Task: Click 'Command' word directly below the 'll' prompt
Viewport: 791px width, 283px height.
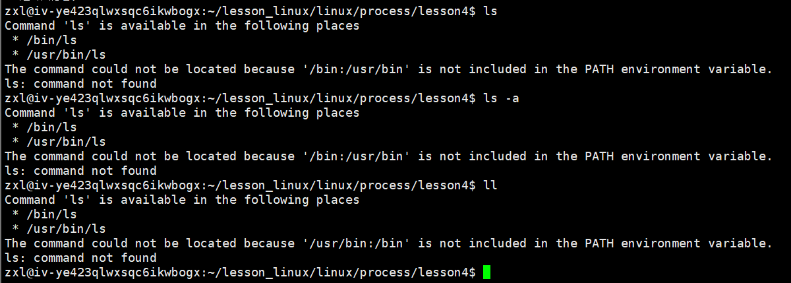Action: pyautogui.click(x=30, y=200)
